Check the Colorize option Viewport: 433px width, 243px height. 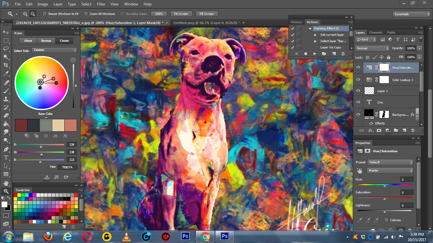(x=386, y=220)
